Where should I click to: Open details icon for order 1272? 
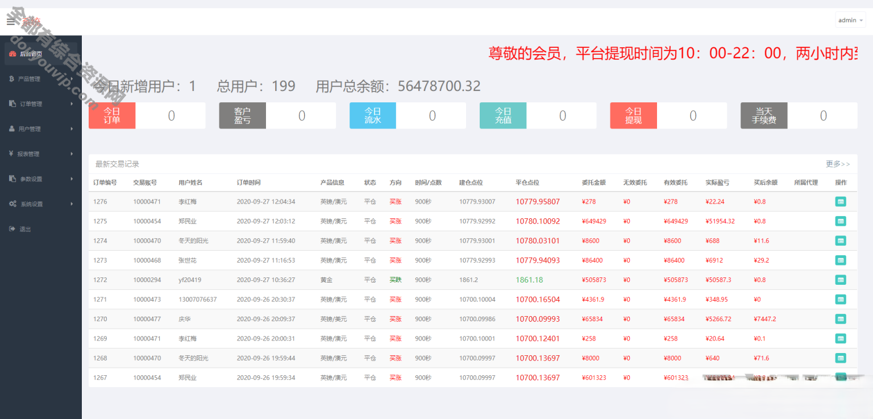coord(841,280)
